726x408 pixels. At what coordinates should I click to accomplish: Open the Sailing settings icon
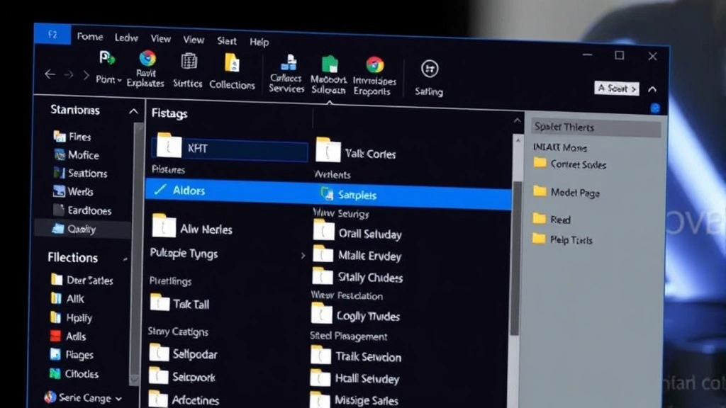tap(429, 69)
